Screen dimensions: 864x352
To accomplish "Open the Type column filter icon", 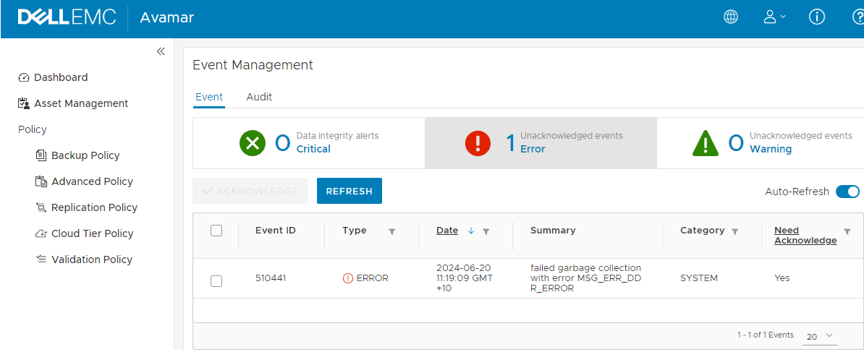I will tap(392, 231).
